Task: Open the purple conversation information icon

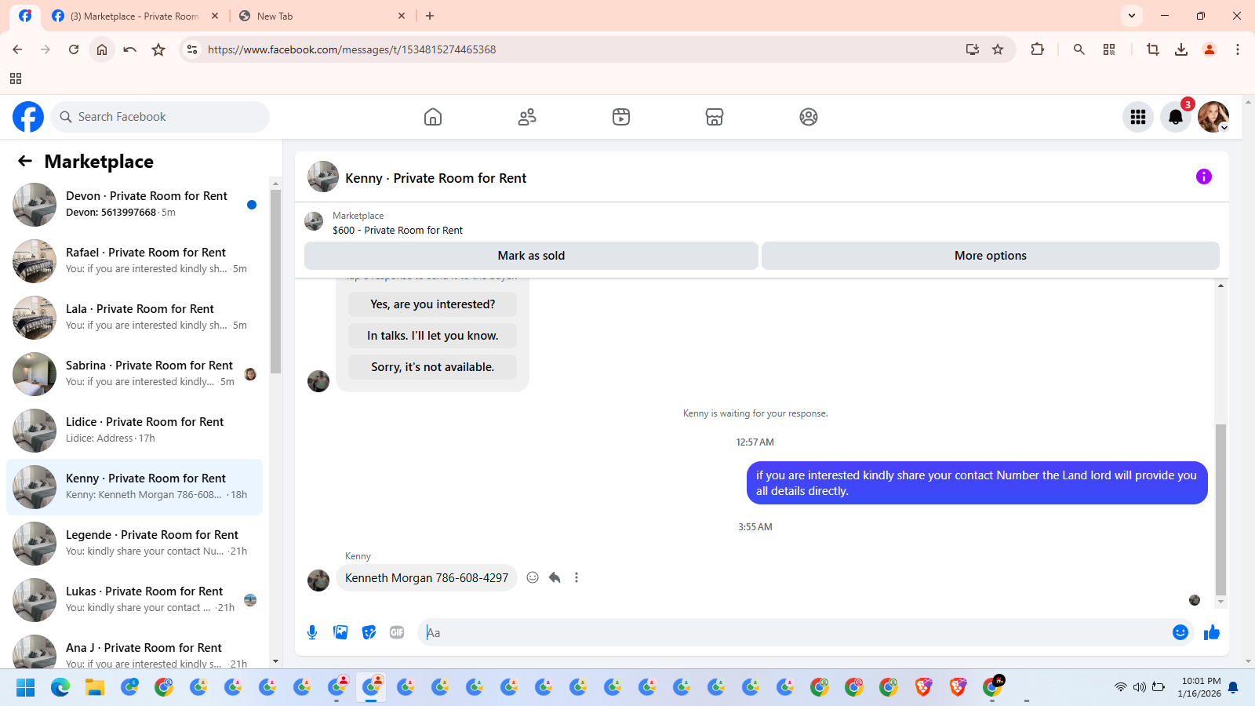Action: (1204, 176)
